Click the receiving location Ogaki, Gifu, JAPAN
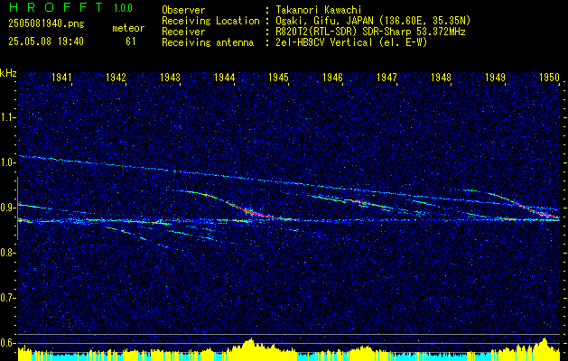 click(x=325, y=21)
